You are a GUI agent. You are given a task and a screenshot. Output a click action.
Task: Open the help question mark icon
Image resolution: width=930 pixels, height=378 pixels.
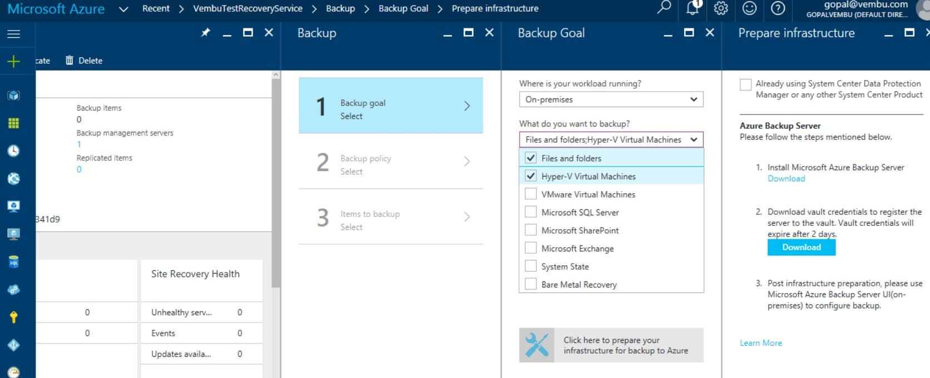click(x=778, y=8)
